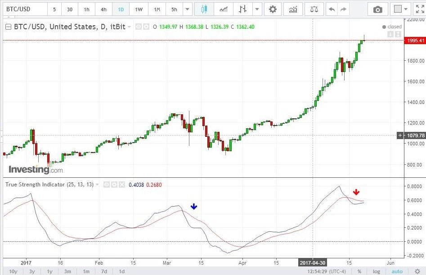Select the 1M interval

[x=157, y=9]
